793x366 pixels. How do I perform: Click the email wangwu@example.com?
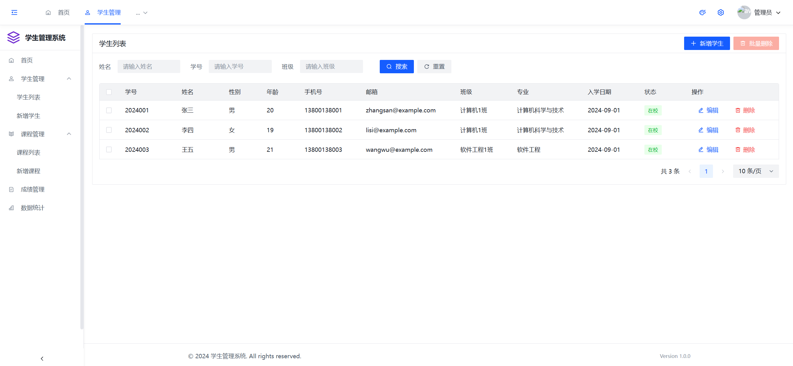[x=399, y=150]
